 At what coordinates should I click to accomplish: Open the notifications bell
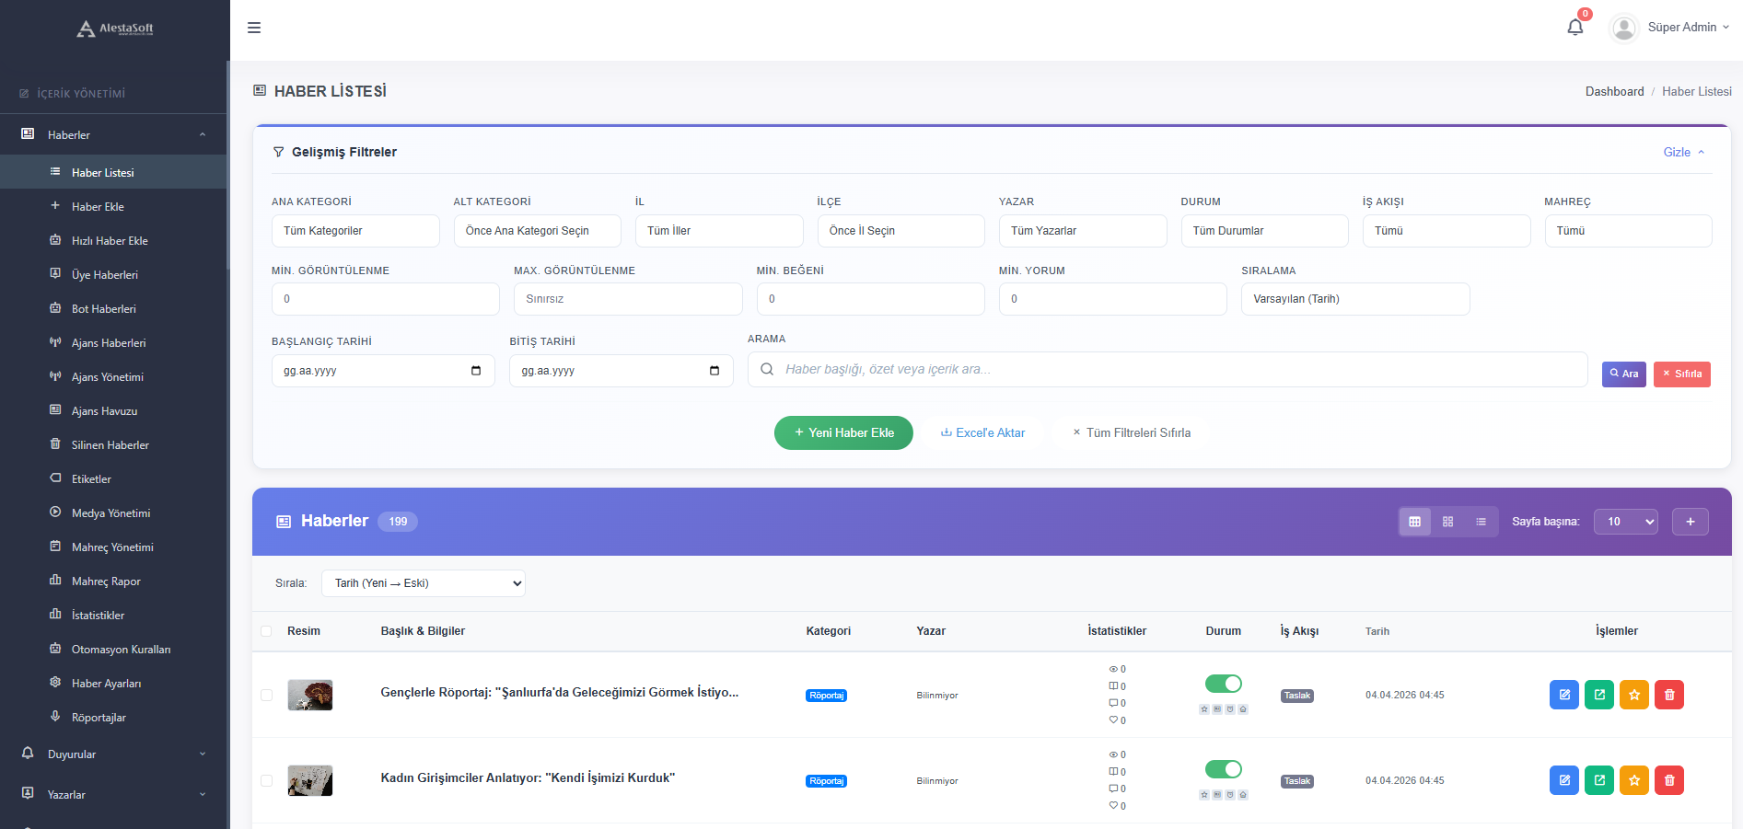pyautogui.click(x=1575, y=27)
